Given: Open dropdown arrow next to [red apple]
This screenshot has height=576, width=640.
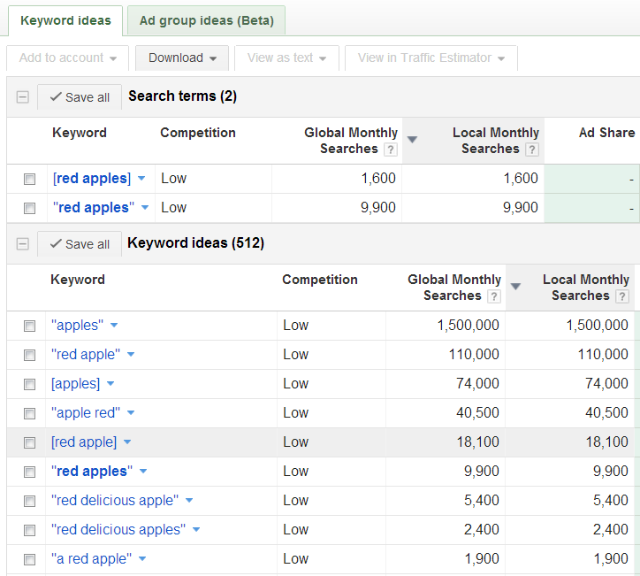Looking at the screenshot, I should tap(127, 442).
